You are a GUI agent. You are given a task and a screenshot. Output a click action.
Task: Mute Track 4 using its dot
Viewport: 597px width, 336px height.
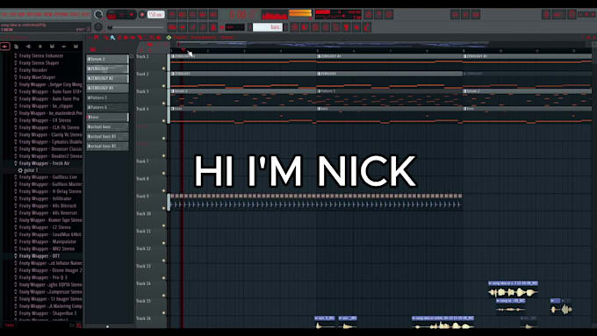tap(164, 120)
